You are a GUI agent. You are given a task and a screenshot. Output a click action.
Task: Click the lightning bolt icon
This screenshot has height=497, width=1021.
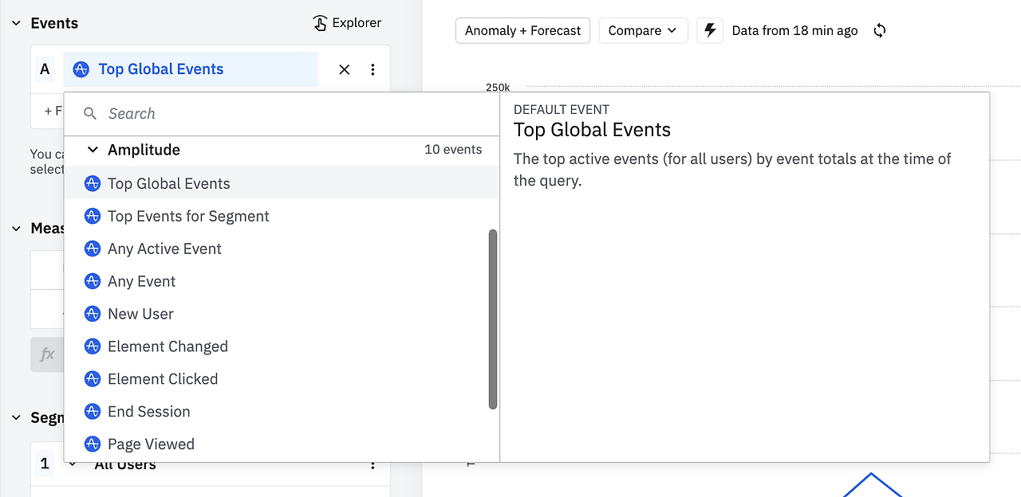click(x=709, y=30)
